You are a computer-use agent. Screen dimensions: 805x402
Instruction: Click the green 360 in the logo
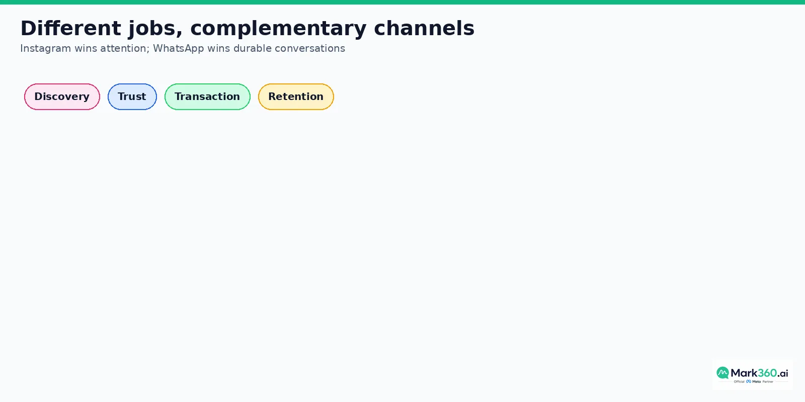pyautogui.click(x=767, y=373)
